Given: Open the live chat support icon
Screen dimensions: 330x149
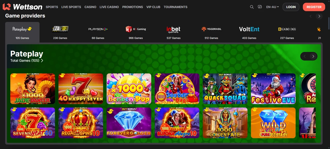Looking at the screenshot, I should tap(260, 7).
